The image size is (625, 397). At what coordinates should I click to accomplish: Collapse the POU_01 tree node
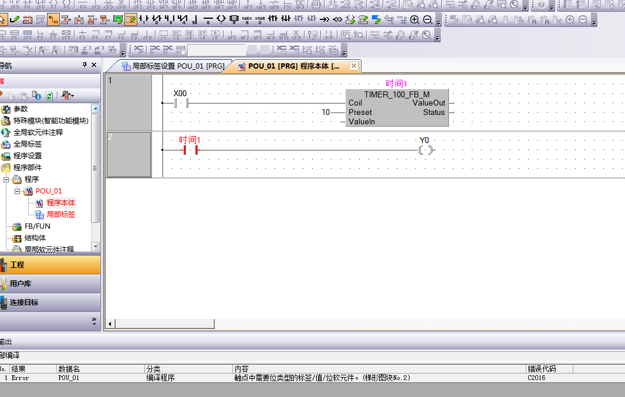tap(18, 191)
